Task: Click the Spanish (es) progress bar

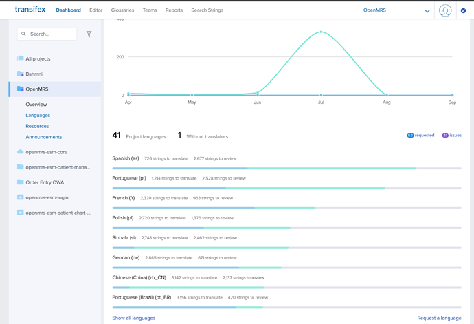Action: tap(286, 168)
